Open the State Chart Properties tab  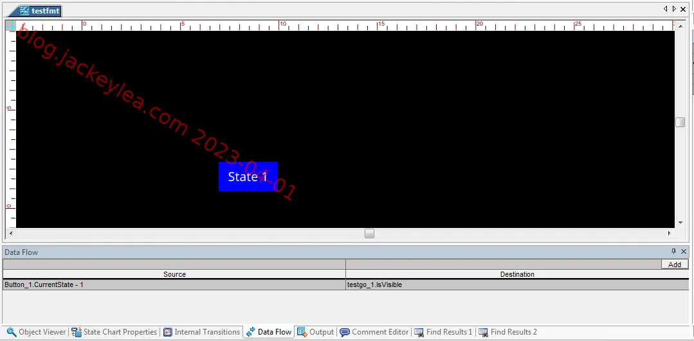(x=114, y=332)
